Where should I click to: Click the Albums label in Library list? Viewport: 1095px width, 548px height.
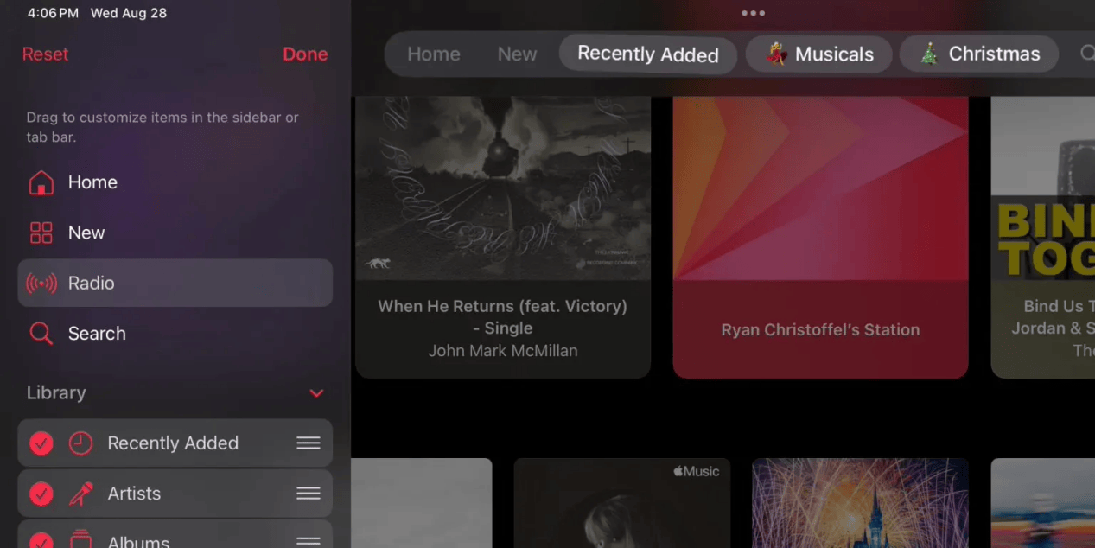pyautogui.click(x=138, y=542)
